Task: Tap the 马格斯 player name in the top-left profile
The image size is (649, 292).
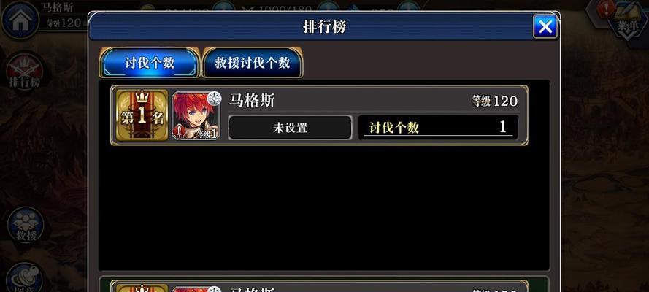Action: tap(57, 7)
